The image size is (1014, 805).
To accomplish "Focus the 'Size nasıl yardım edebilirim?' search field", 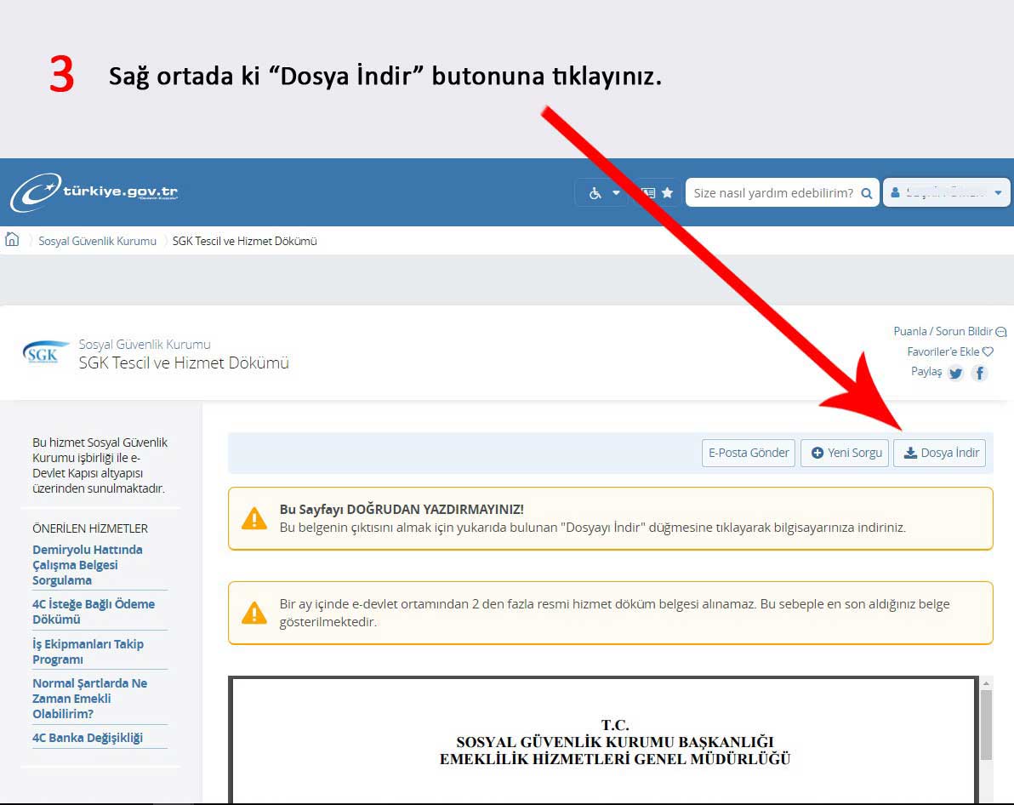I will (772, 193).
